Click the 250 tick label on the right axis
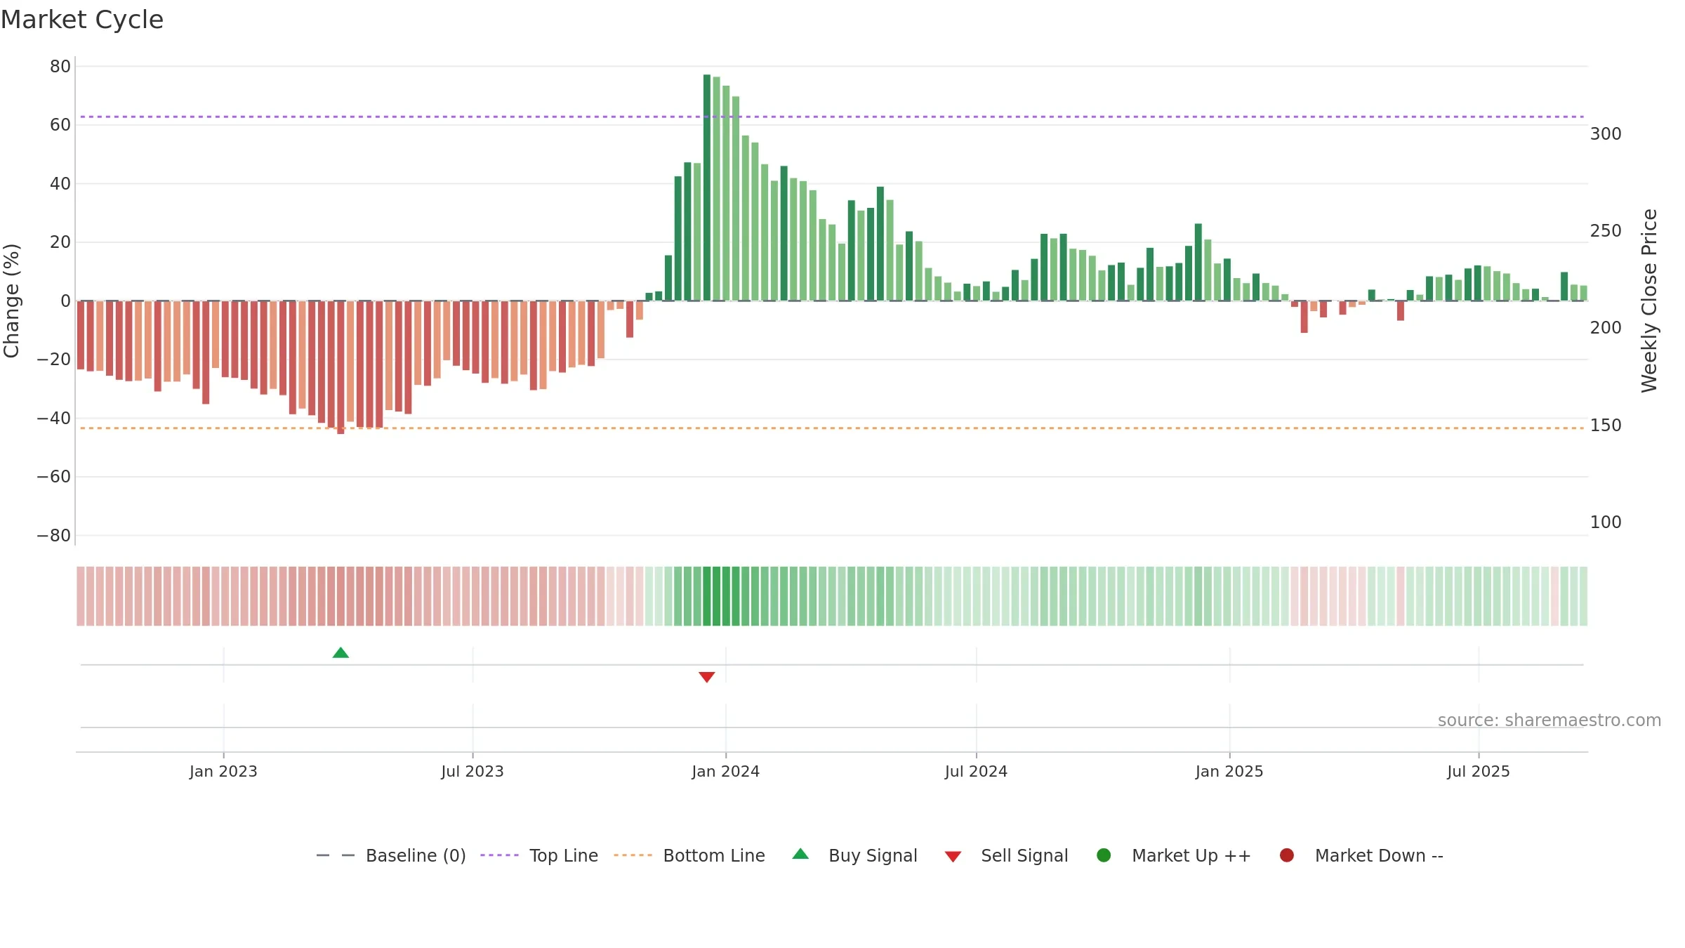Screen dimensions: 1685x948 (1606, 231)
